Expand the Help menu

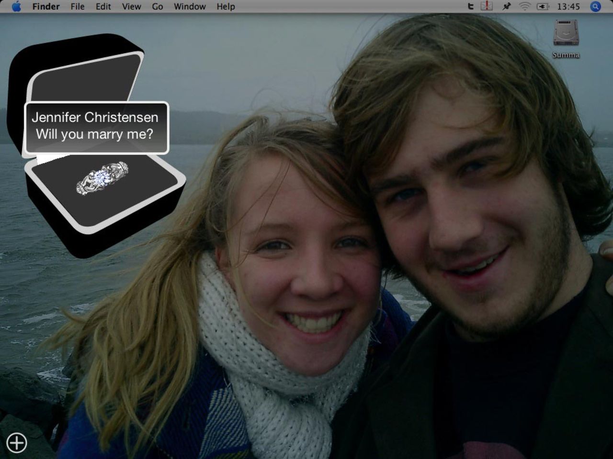pyautogui.click(x=226, y=6)
